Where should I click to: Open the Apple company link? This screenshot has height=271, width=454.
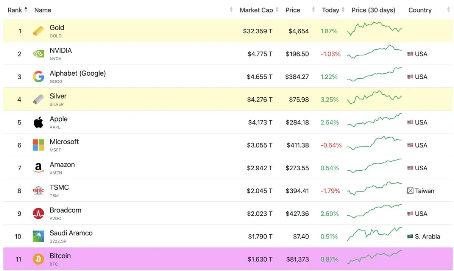point(58,119)
